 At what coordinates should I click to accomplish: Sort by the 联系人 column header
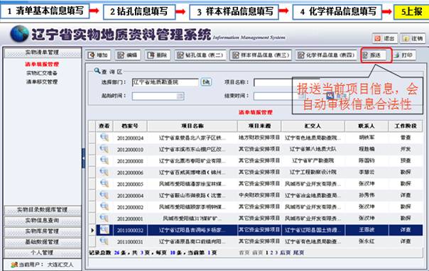[366, 126]
